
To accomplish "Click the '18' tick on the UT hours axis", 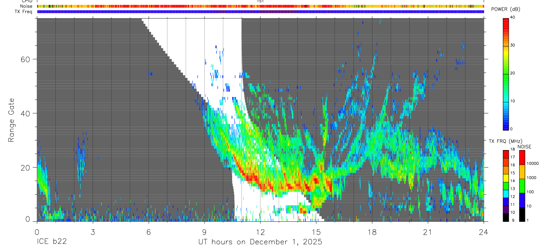I will click(x=372, y=232).
